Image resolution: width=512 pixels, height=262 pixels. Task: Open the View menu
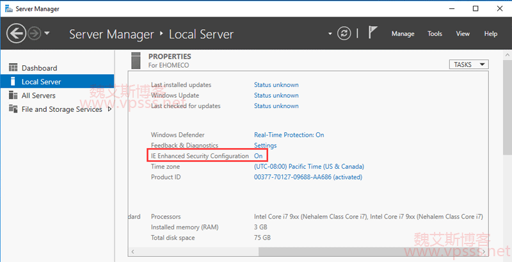[463, 34]
